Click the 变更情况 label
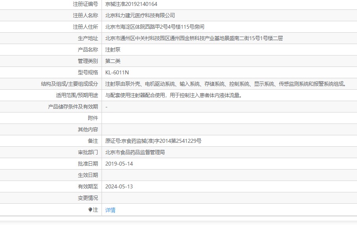 (88, 198)
